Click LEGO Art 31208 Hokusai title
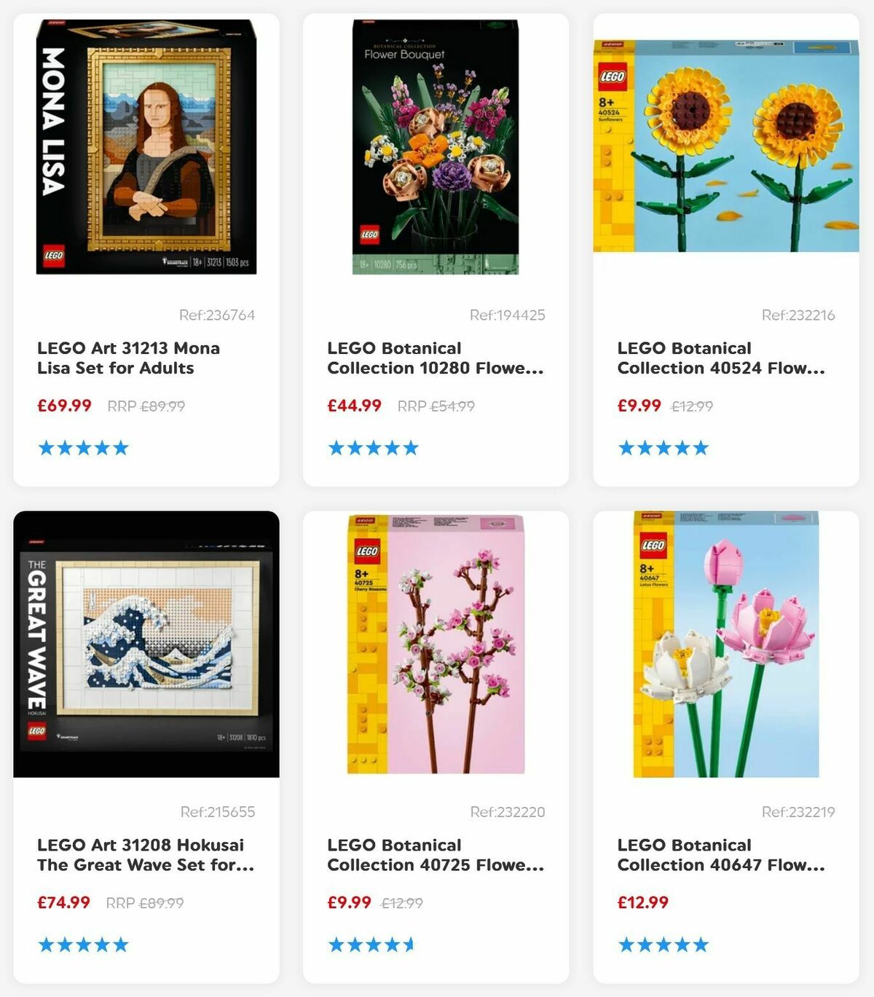 click(146, 855)
